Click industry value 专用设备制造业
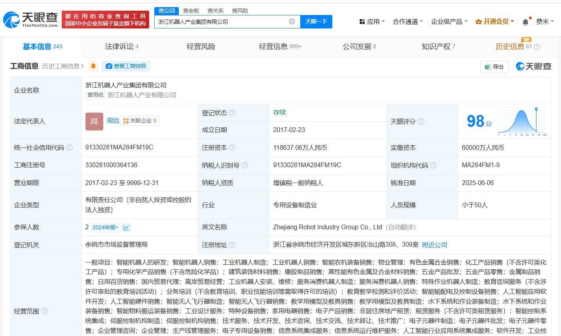 click(295, 205)
